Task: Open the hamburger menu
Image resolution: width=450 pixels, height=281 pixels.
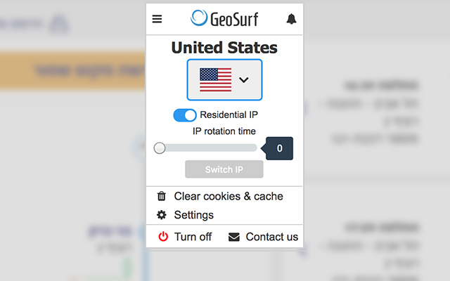Action: [x=157, y=19]
